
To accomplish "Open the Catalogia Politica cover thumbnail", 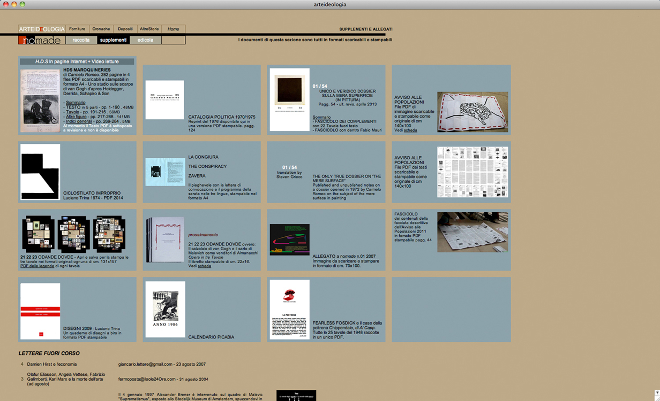I will click(164, 100).
